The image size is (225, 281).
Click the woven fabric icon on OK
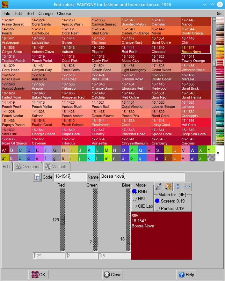click(35, 275)
